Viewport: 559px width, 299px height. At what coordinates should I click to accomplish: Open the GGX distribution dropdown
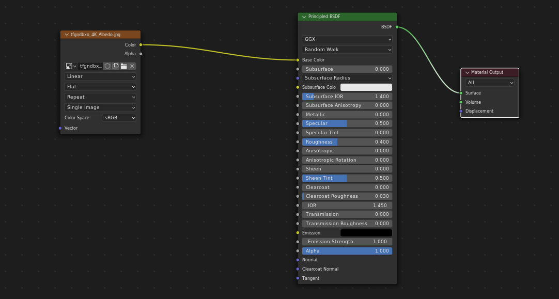point(347,39)
